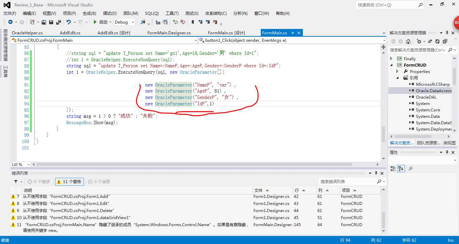Click the Collapse All icon in Solution Explorer
Image resolution: width=459 pixels, height=244 pixels.
tap(445, 41)
